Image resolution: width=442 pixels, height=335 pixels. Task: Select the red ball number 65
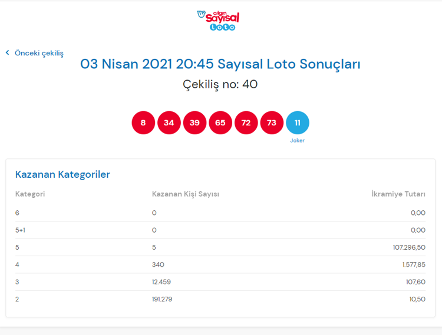(x=220, y=122)
